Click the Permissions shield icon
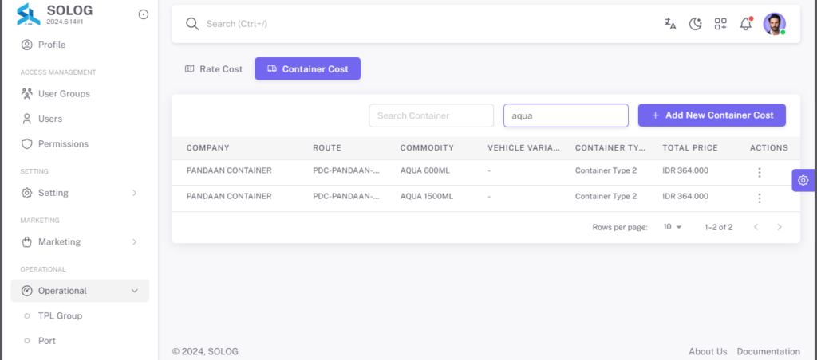This screenshot has width=817, height=360. (26, 143)
